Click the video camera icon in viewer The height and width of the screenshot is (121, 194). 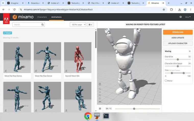coord(100,102)
